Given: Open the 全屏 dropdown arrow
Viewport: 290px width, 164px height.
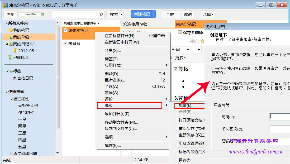Looking at the screenshot, I should (178, 14).
